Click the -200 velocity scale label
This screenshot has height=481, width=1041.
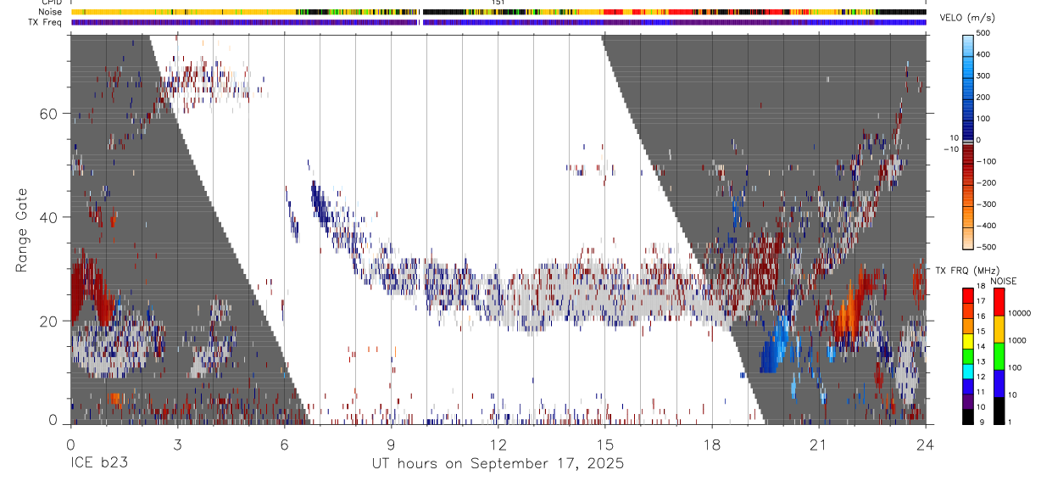coord(988,183)
